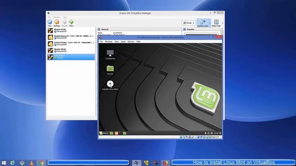
Task: Open the Machine menu in the VM window
Action: (109, 41)
